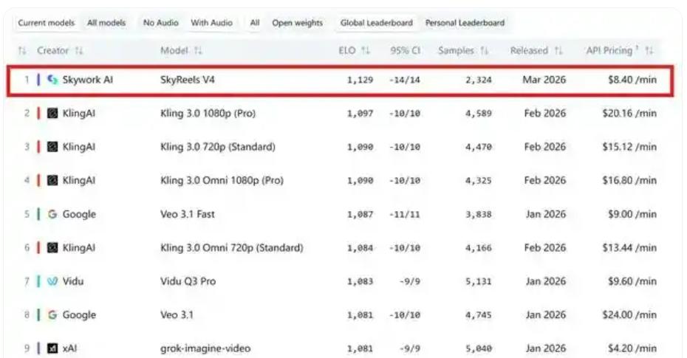The height and width of the screenshot is (358, 687).
Task: Click the Model column header
Action: coord(174,51)
